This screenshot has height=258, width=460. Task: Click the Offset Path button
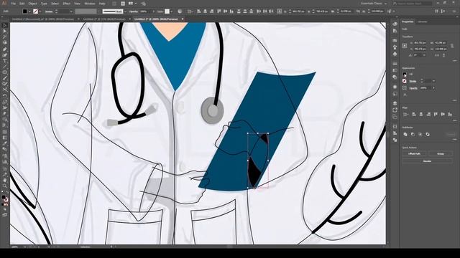coord(414,154)
